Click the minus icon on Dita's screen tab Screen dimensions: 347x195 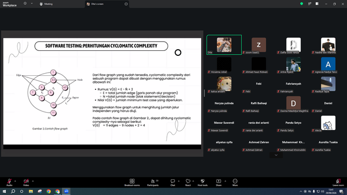126,4
